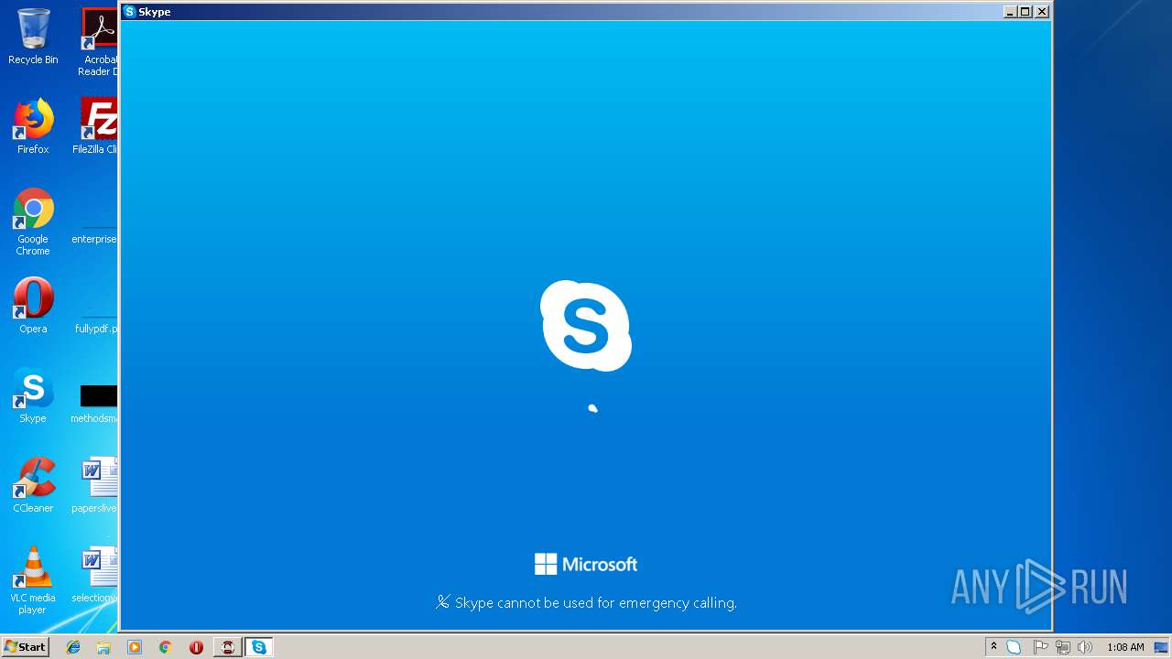The height and width of the screenshot is (659, 1172).
Task: Click the Chrome taskbar icon
Action: point(166,647)
